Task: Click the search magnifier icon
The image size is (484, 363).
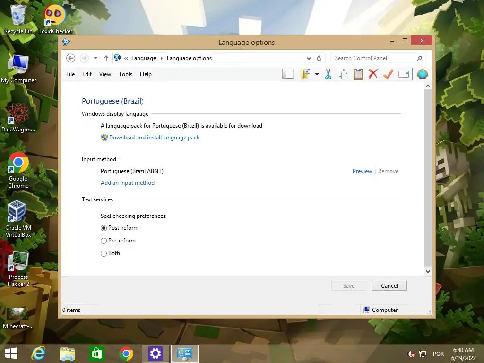Action: (420, 58)
